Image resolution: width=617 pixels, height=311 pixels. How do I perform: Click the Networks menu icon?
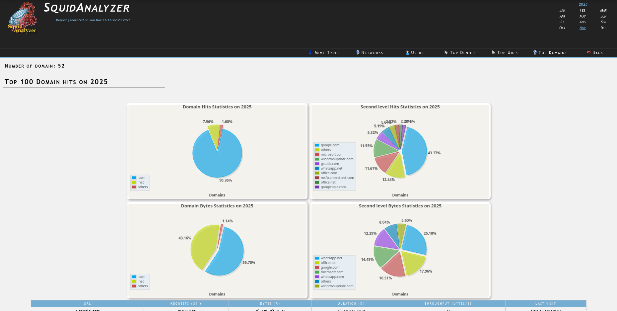point(358,52)
